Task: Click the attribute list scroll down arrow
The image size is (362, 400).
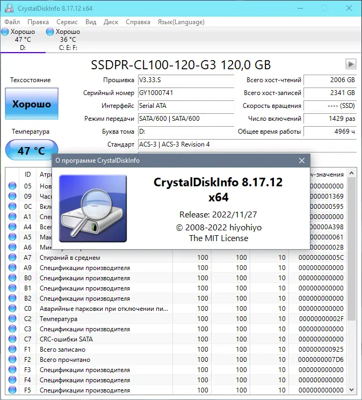Action: pyautogui.click(x=352, y=390)
